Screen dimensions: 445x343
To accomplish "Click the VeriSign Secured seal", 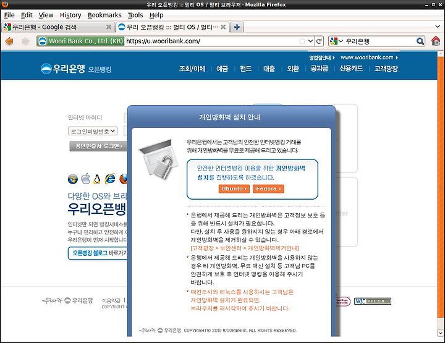I will click(x=343, y=301).
